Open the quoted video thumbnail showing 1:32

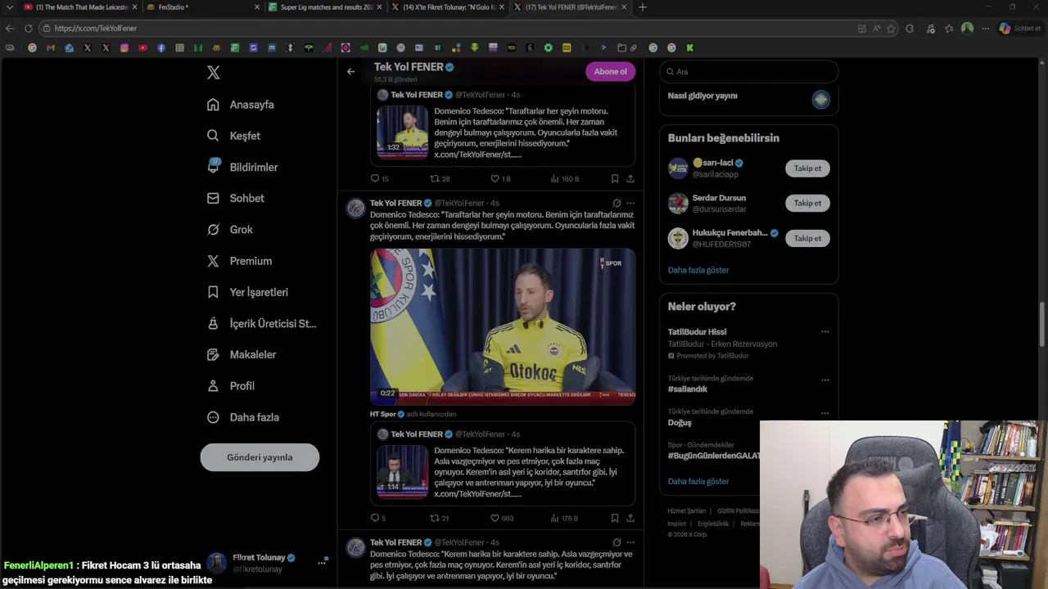(x=402, y=131)
